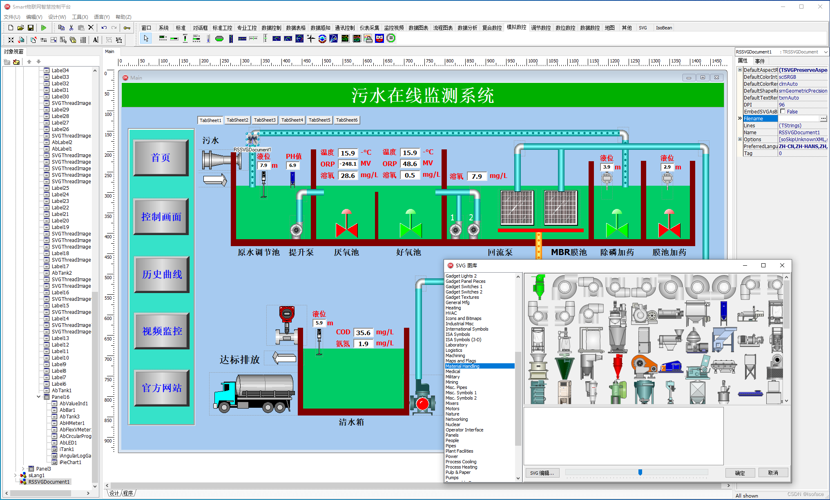The width and height of the screenshot is (830, 500).
Task: Click the undo arrow icon
Action: (x=104, y=28)
